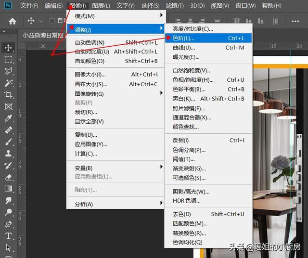
Task: Choose 自然饱和度(V)... command
Action: click(208, 70)
